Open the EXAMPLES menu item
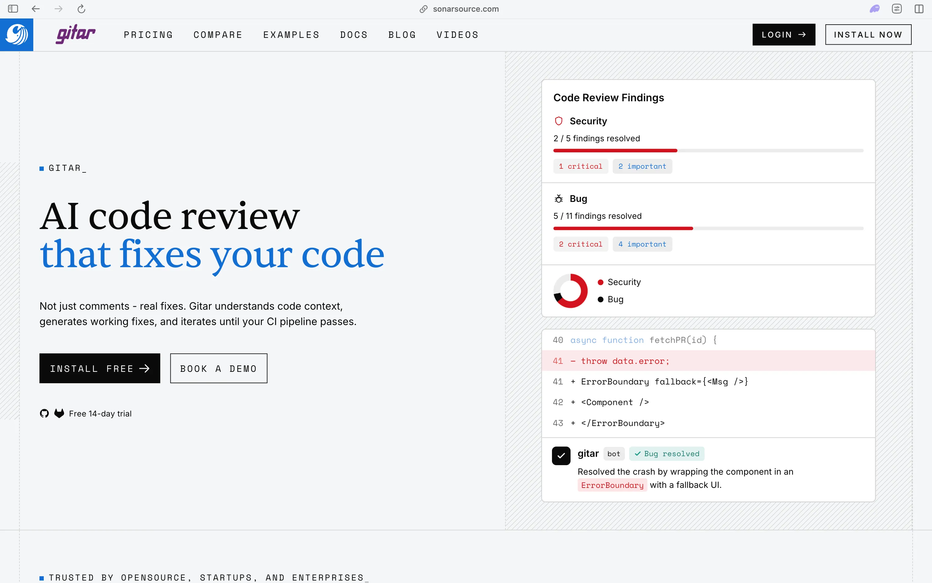The image size is (932, 583). 292,35
